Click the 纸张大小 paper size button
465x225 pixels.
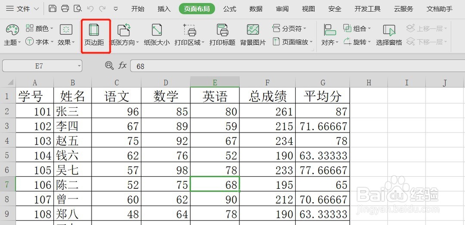(x=157, y=35)
